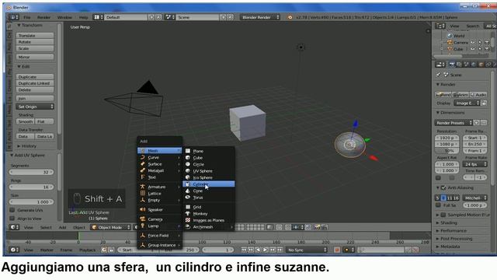Open the Curve submenu in Add menu
The image size is (497, 280).
coord(159,157)
